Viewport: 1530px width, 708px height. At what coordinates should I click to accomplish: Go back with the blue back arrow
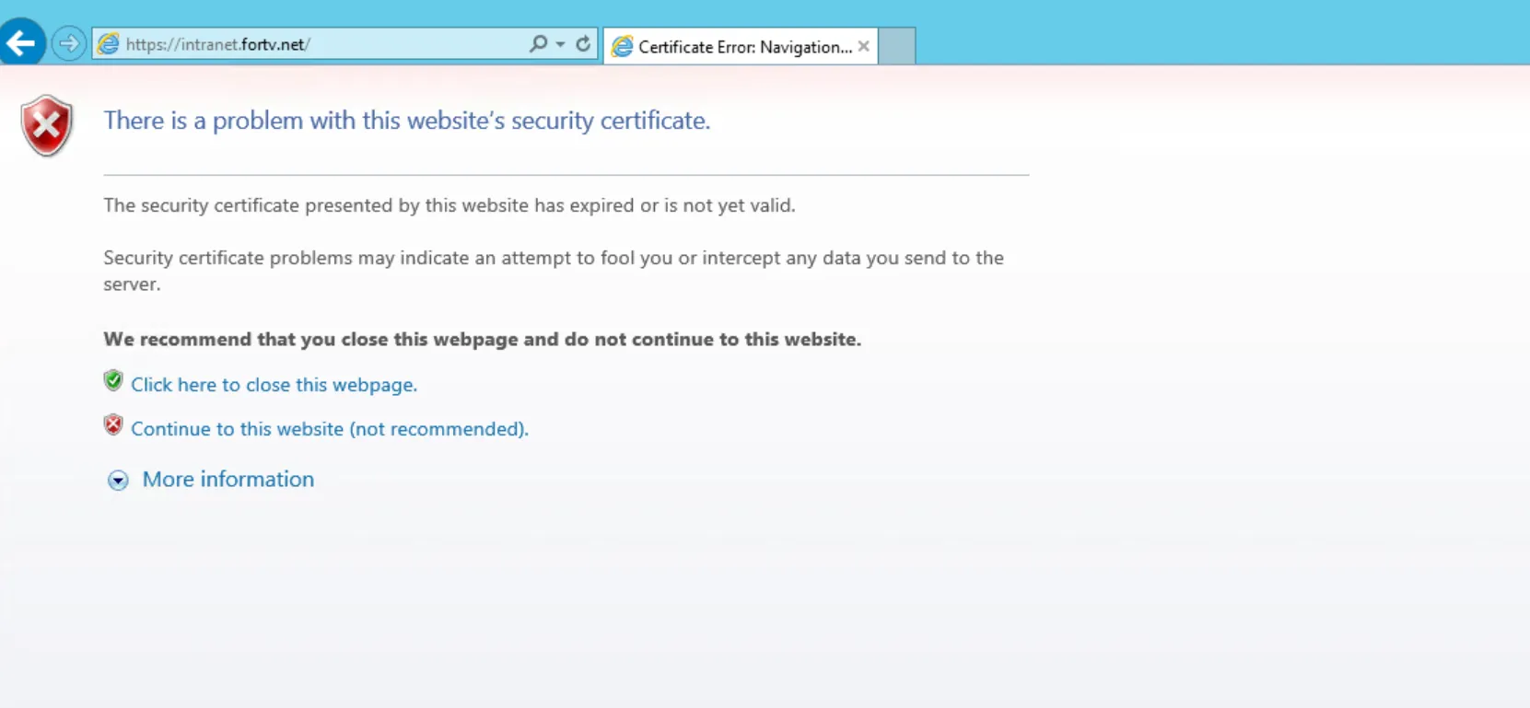[21, 42]
